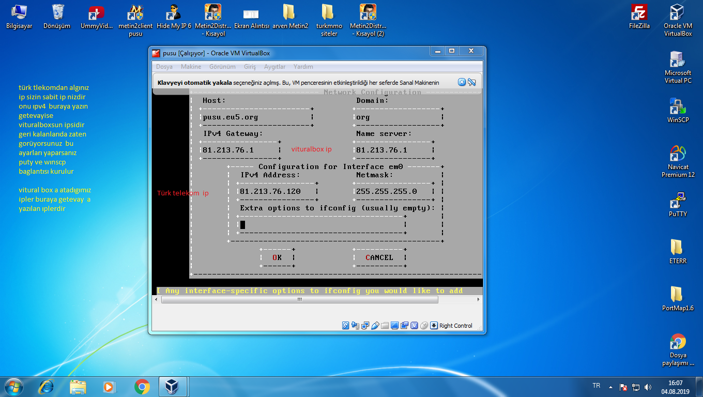The height and width of the screenshot is (397, 703).
Task: Open Google Chrome from the taskbar
Action: coord(142,387)
